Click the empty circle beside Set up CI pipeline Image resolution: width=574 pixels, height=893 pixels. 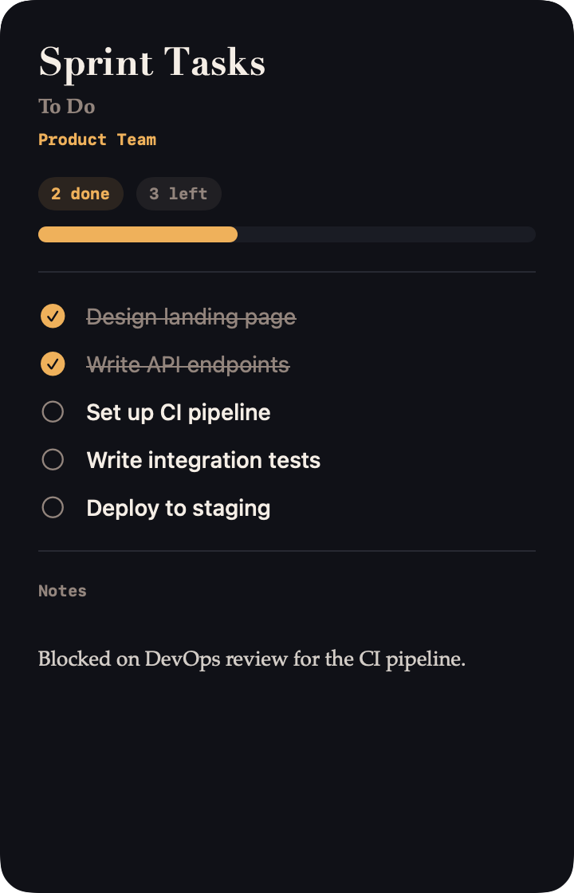point(53,411)
